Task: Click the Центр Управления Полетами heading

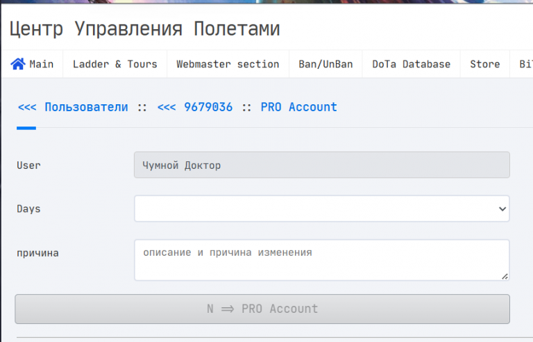Action: 144,28
